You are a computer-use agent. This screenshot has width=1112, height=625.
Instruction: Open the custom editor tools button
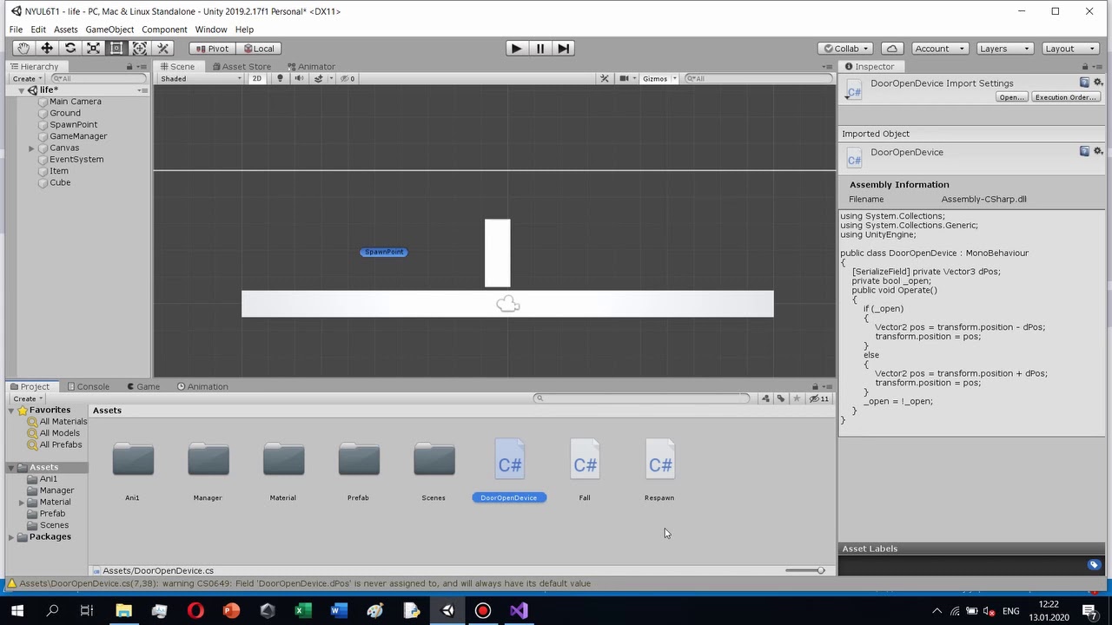(162, 49)
